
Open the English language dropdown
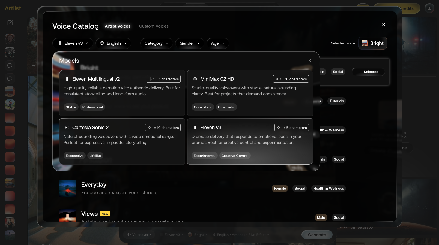(x=113, y=43)
